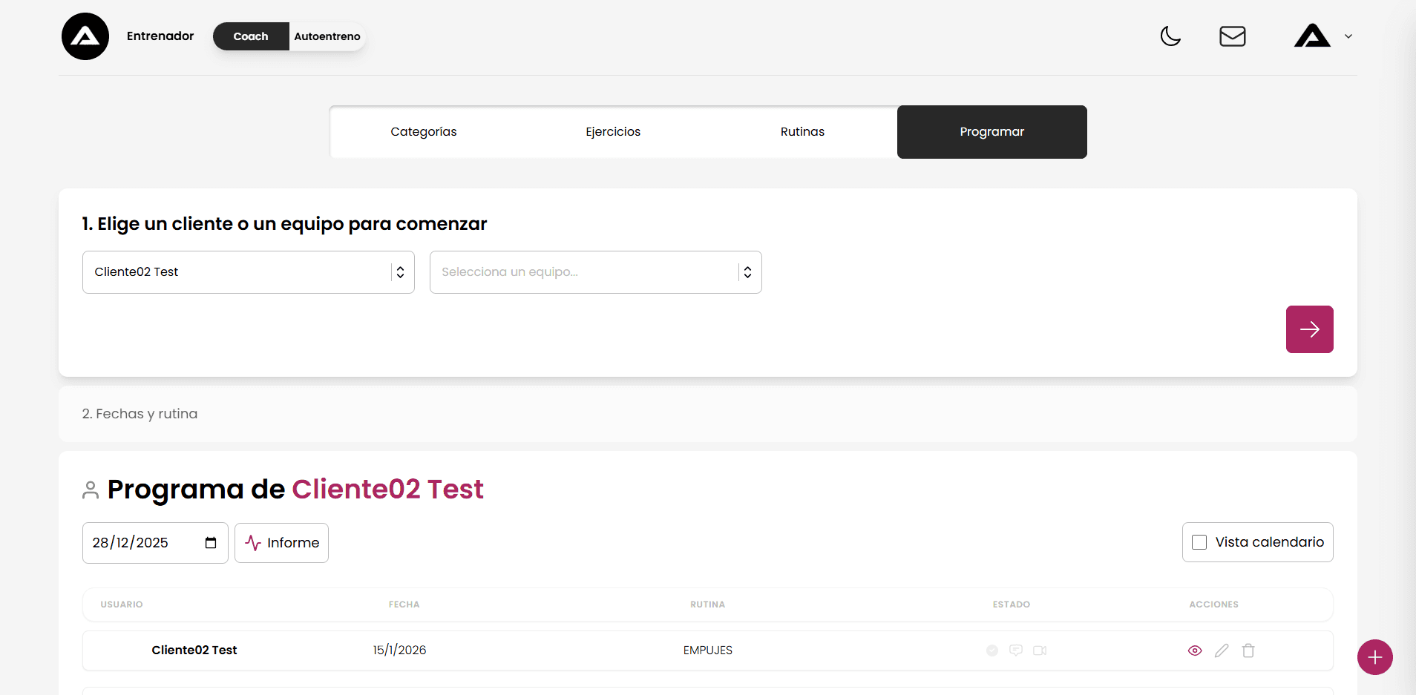
Task: Click the comment status icon
Action: (1016, 650)
